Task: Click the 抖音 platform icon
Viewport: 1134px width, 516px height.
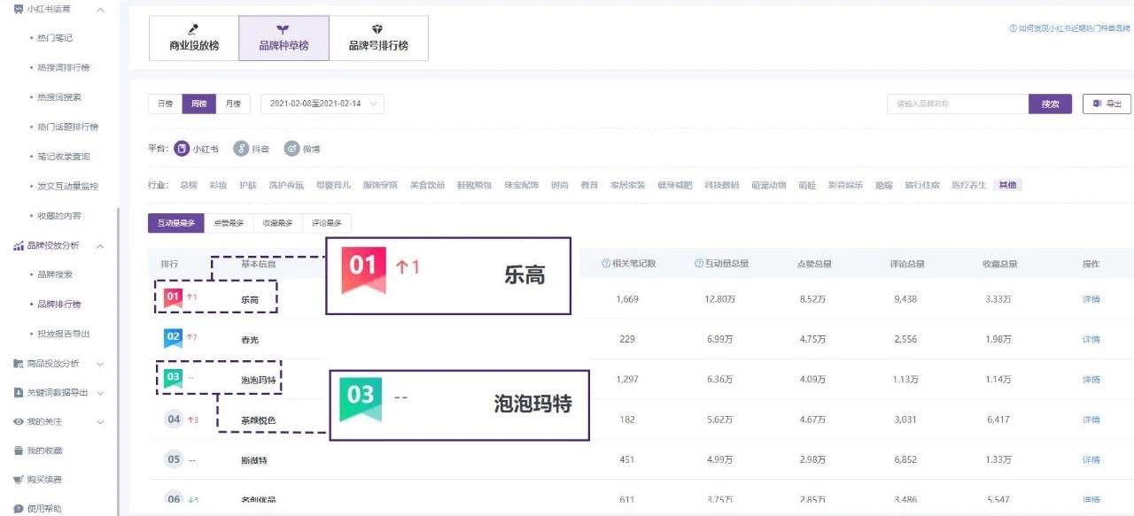Action: click(240, 149)
